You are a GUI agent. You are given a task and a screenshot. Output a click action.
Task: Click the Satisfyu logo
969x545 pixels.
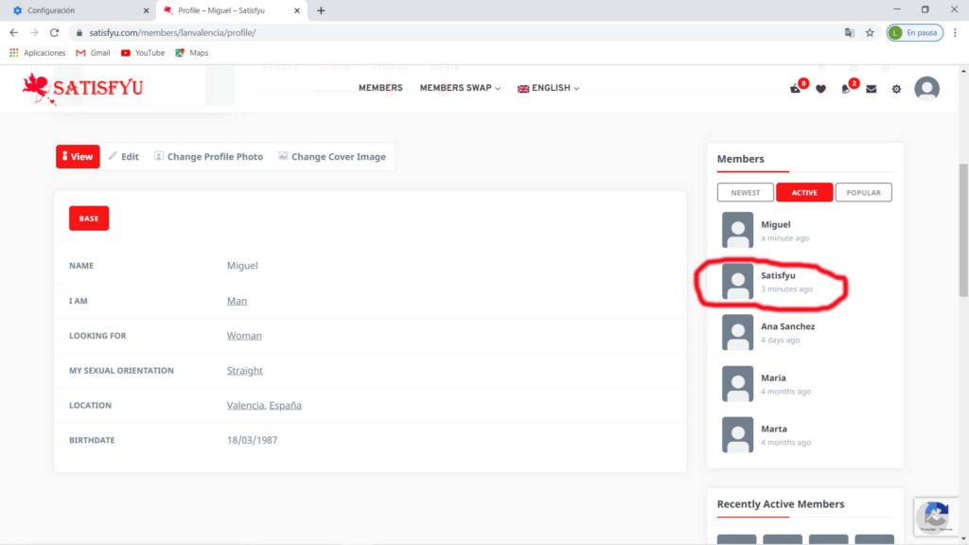(x=83, y=88)
